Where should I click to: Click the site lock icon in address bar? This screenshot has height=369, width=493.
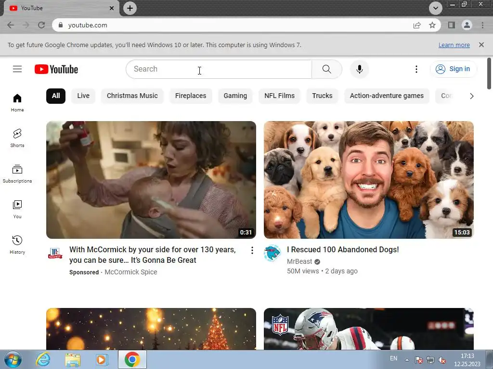tap(61, 25)
